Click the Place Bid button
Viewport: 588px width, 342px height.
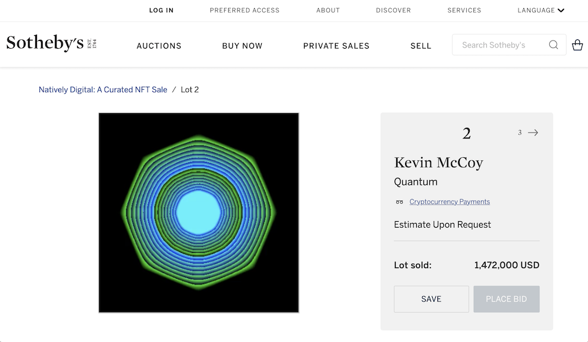tap(506, 299)
